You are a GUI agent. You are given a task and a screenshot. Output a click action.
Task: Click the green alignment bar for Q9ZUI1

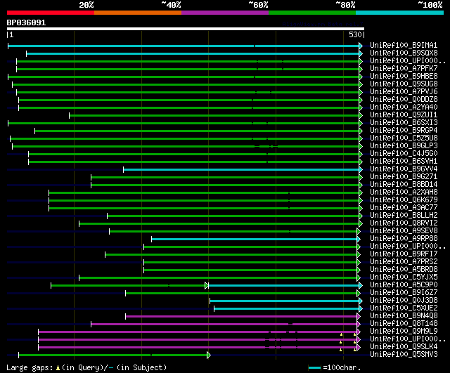[214, 115]
